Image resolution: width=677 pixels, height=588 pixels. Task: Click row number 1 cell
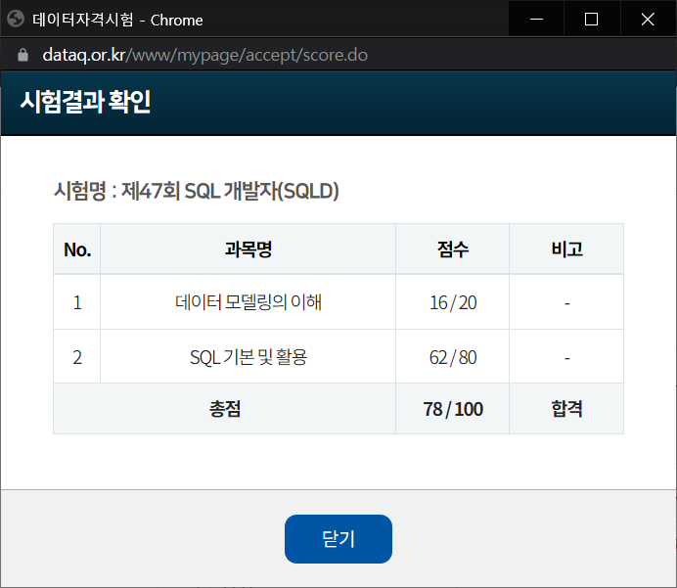tap(77, 302)
